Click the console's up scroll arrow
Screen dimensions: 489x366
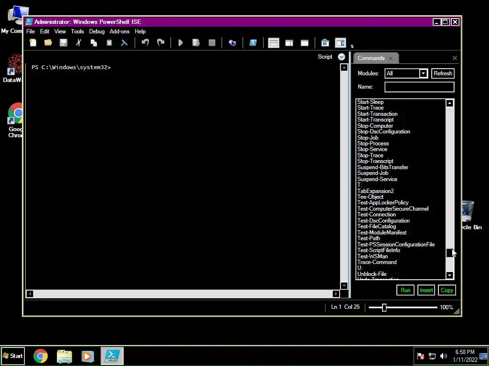[x=344, y=68]
